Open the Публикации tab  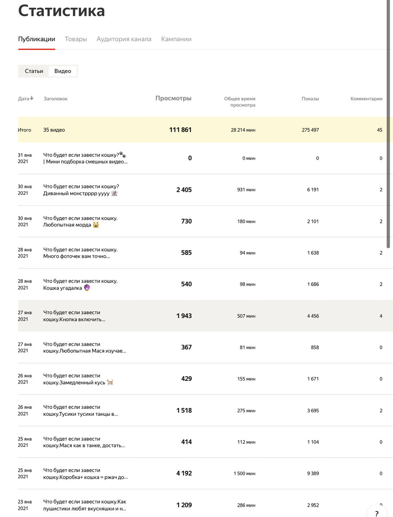point(37,39)
